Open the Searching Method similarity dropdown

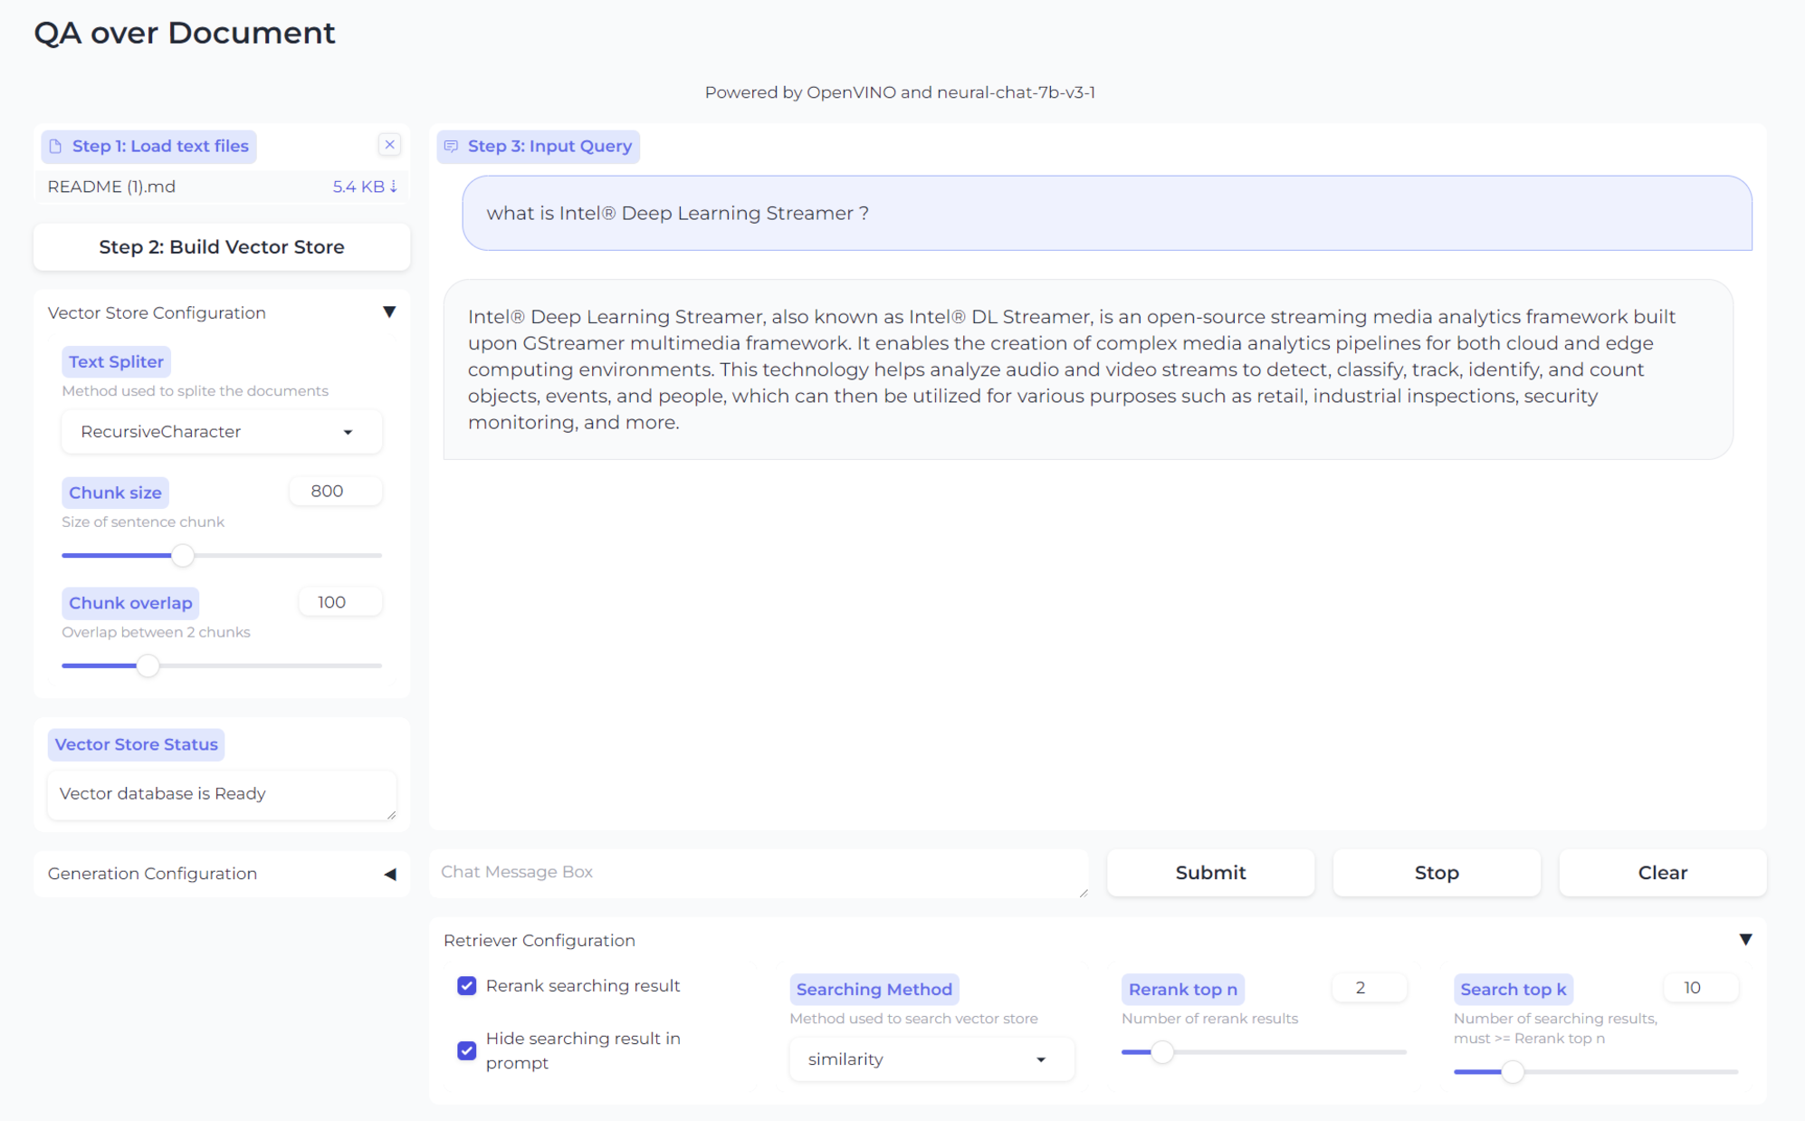point(931,1059)
